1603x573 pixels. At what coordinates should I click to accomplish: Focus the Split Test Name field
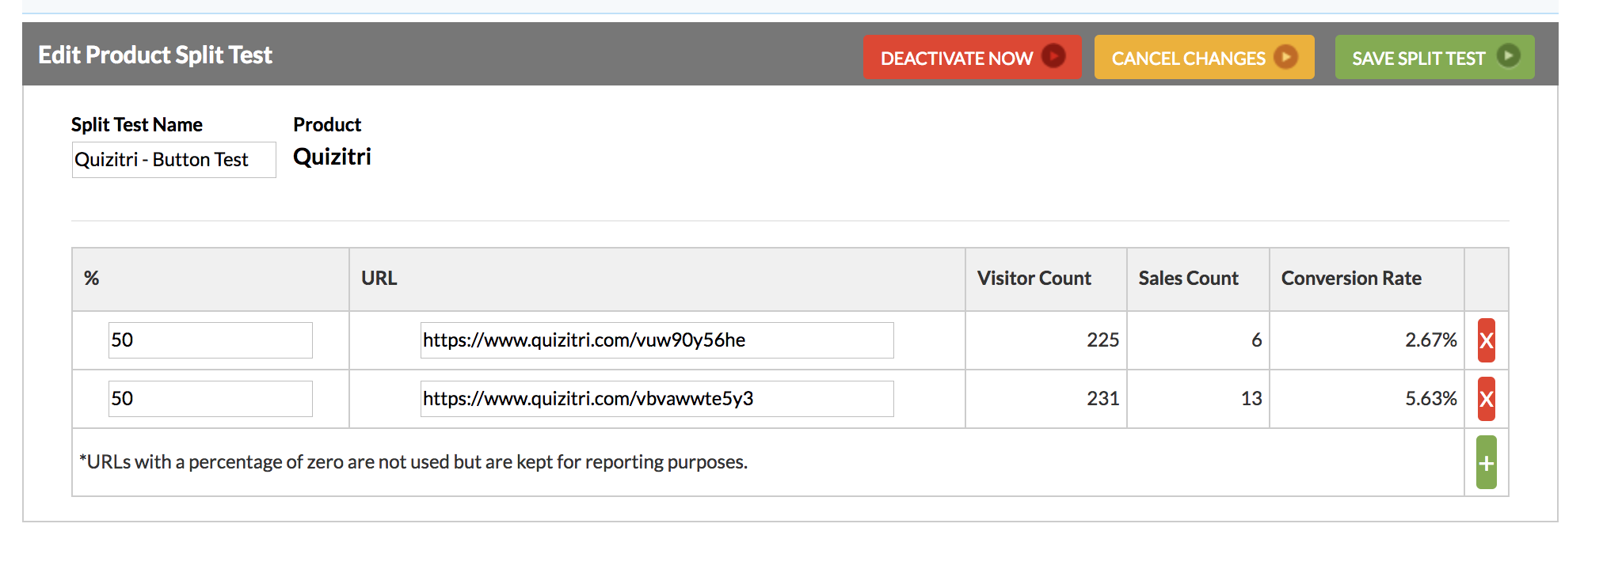click(x=173, y=160)
